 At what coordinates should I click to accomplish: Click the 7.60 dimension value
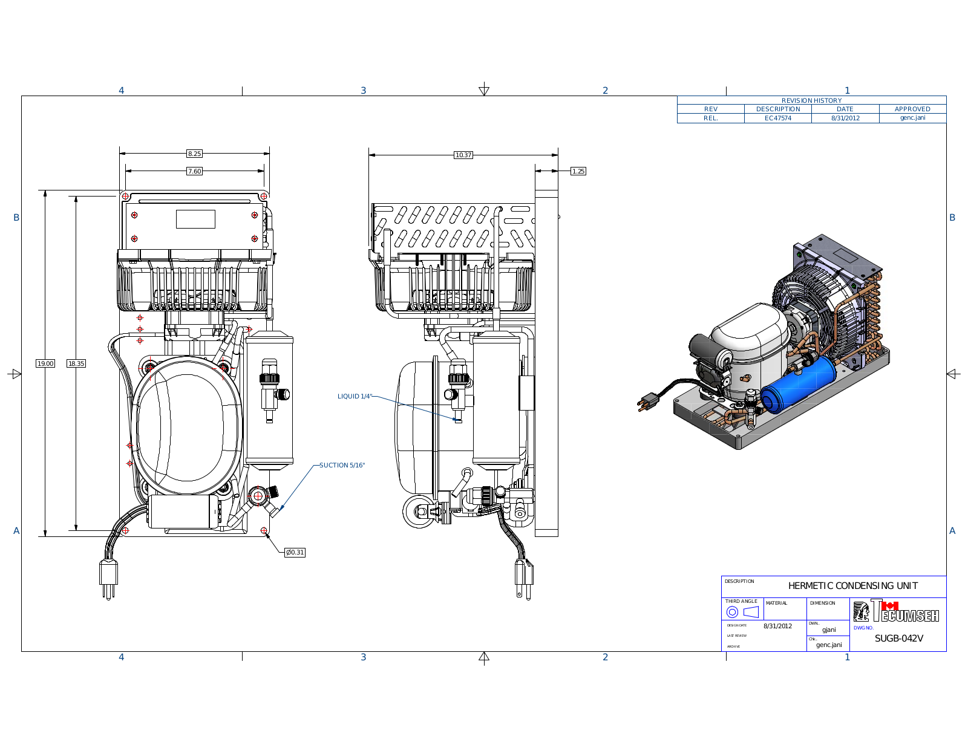194,171
